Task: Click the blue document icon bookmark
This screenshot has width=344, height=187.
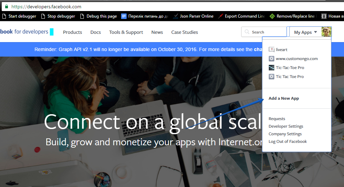Action: (x=124, y=16)
